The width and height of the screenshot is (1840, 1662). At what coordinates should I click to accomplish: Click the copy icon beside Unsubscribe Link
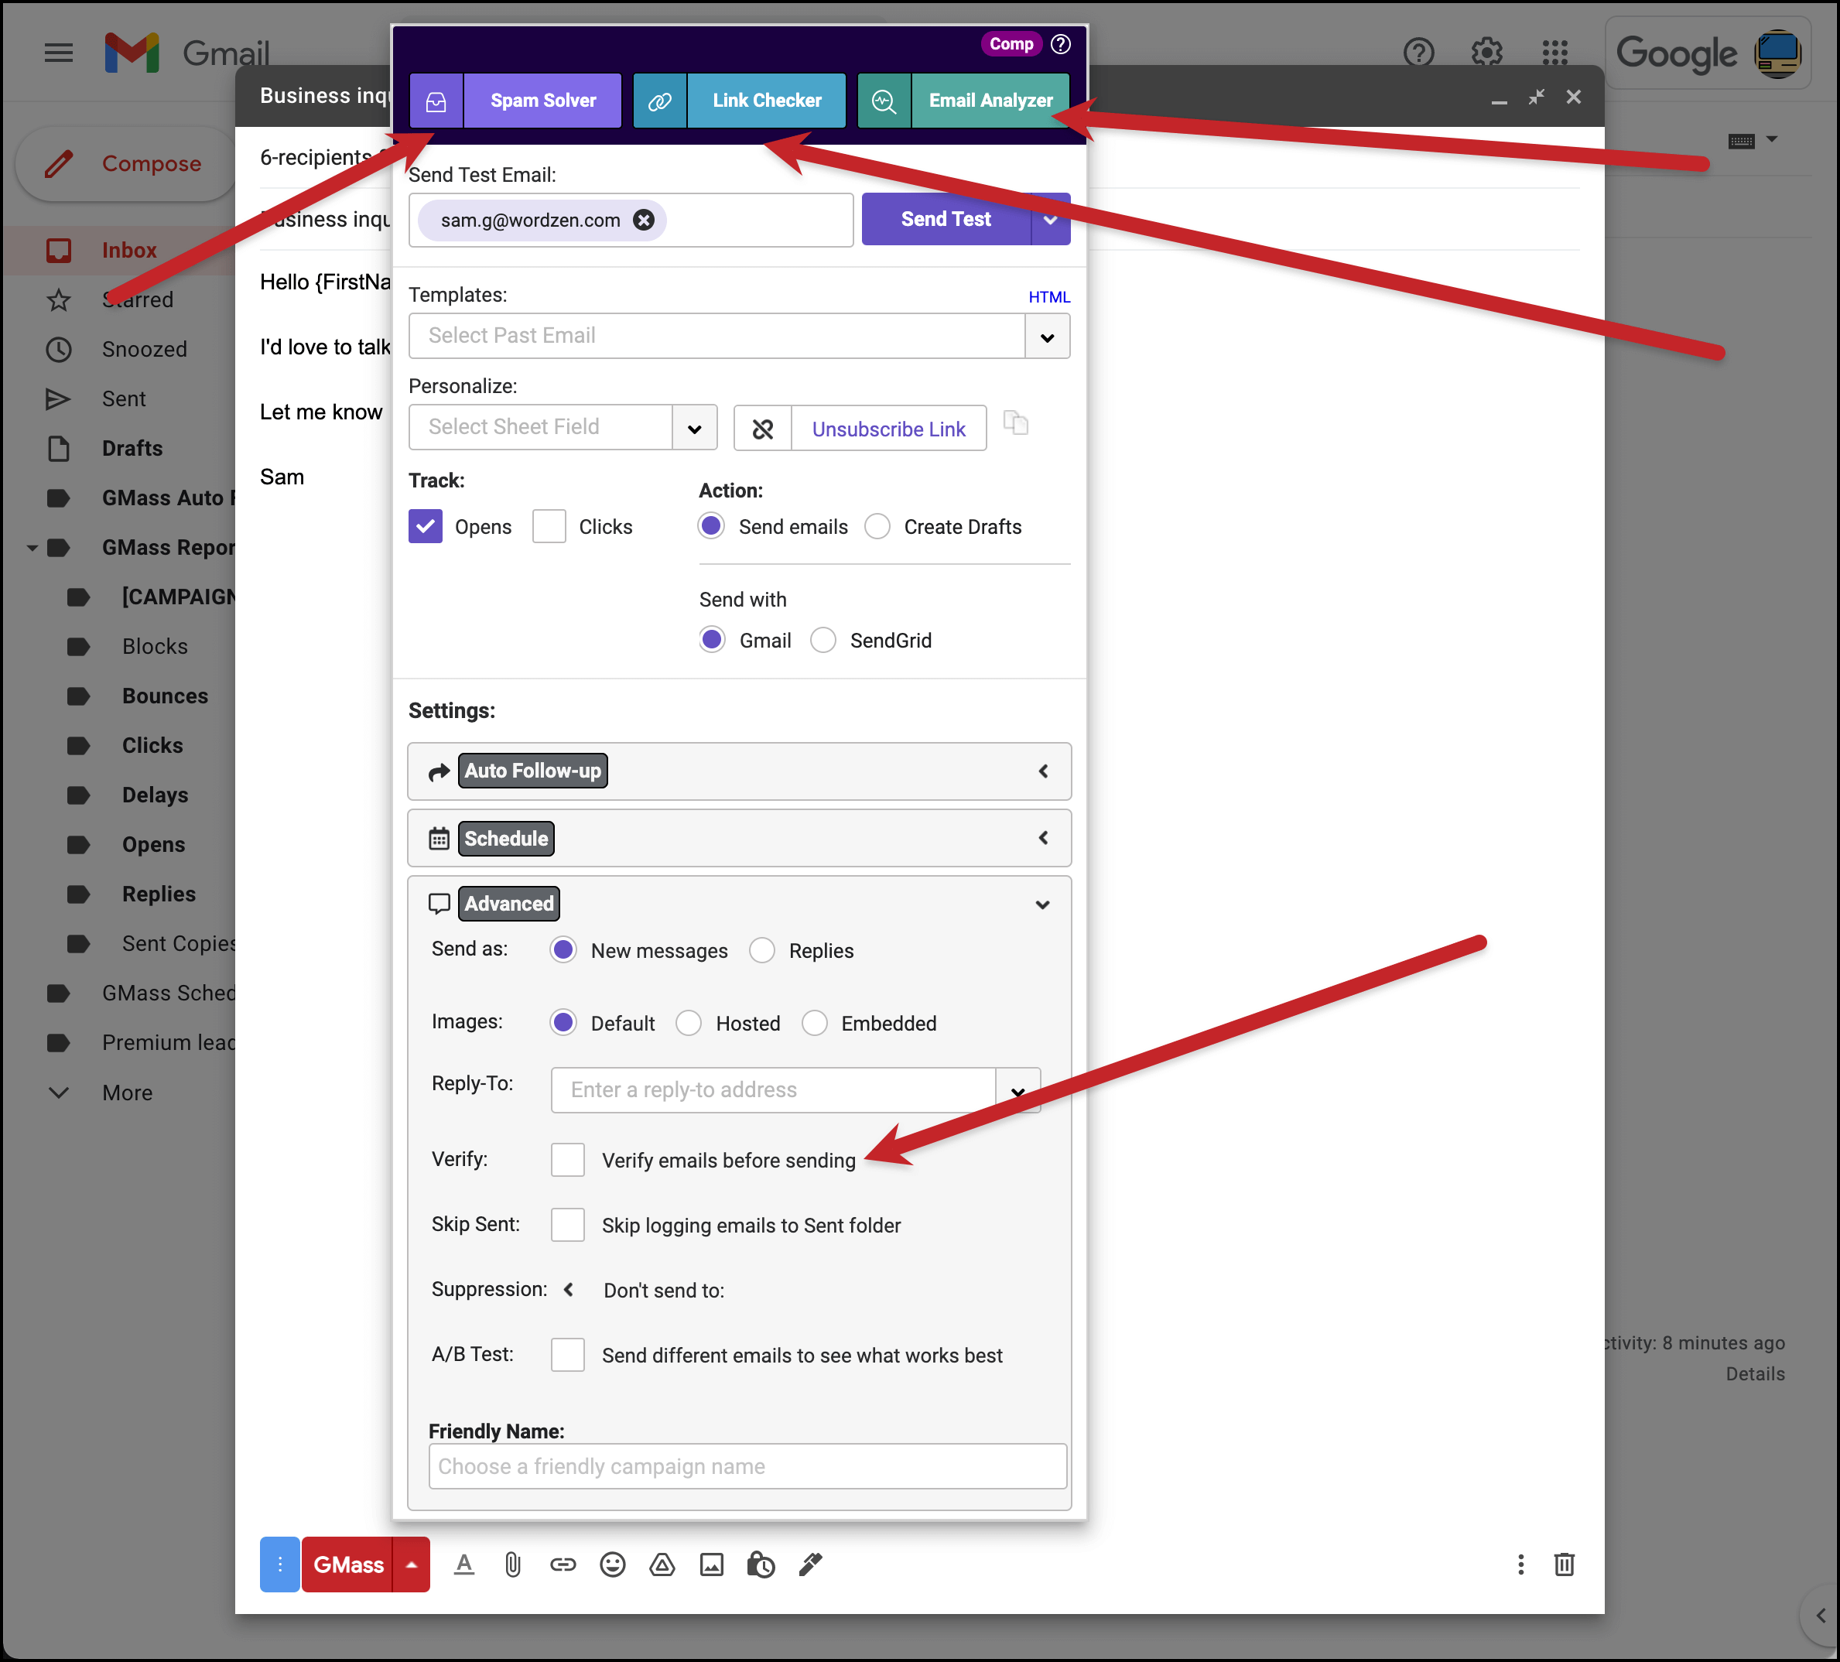tap(1016, 423)
